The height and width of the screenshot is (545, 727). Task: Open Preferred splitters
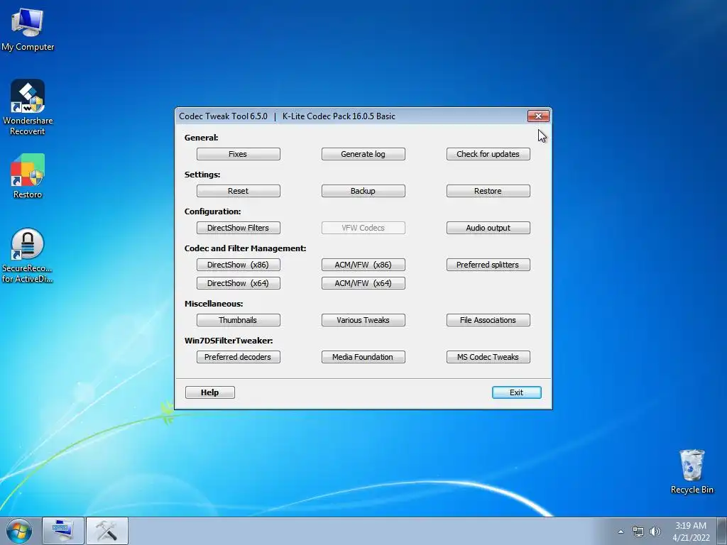pos(488,265)
